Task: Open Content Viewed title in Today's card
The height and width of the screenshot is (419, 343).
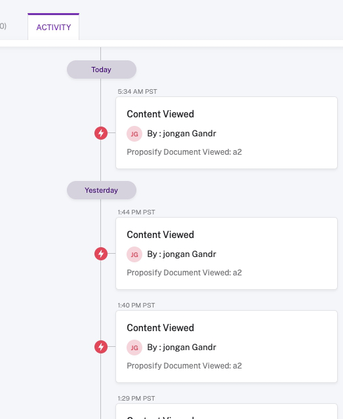Action: point(161,114)
